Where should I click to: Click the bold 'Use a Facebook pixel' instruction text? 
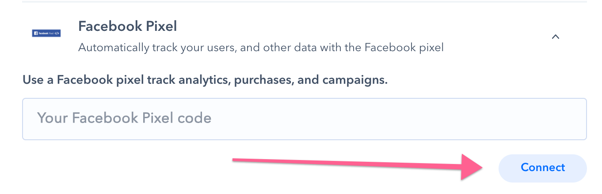click(205, 81)
